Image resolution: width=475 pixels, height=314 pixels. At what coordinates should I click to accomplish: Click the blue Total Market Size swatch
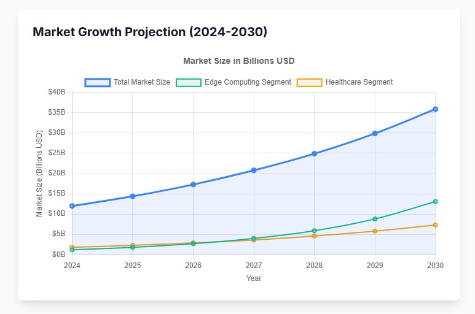(x=98, y=82)
